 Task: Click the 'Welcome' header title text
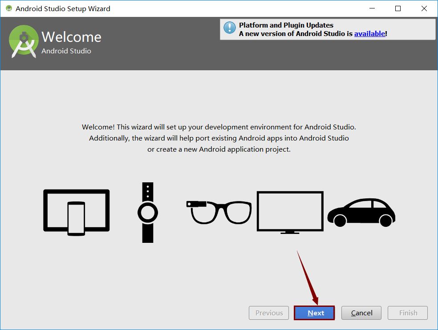(x=72, y=37)
